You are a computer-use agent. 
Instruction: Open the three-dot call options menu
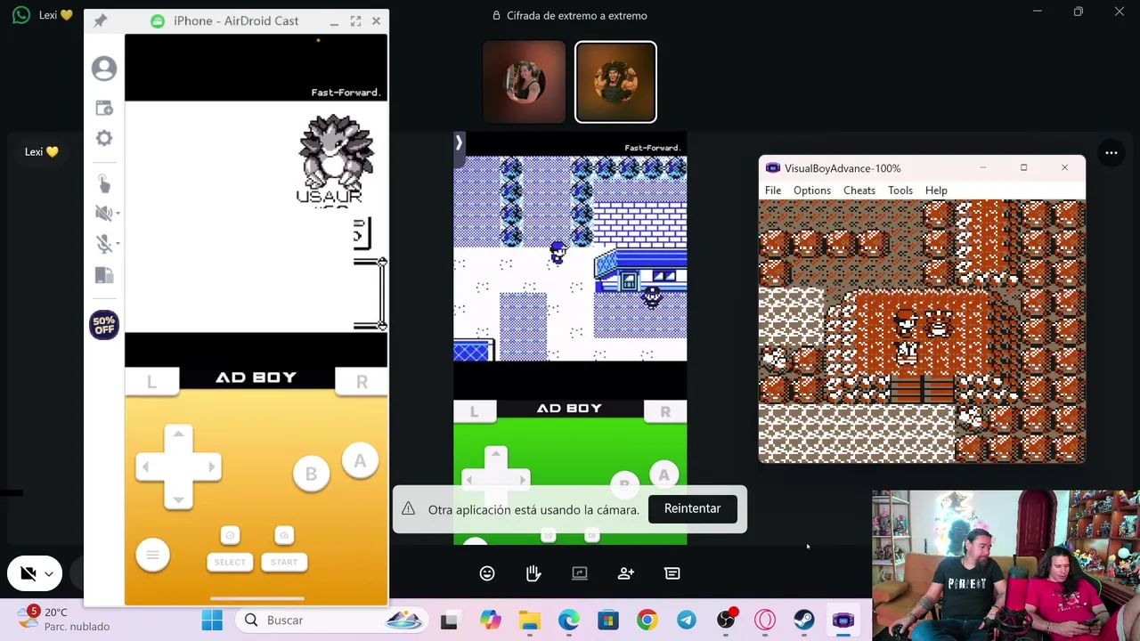click(x=1111, y=152)
